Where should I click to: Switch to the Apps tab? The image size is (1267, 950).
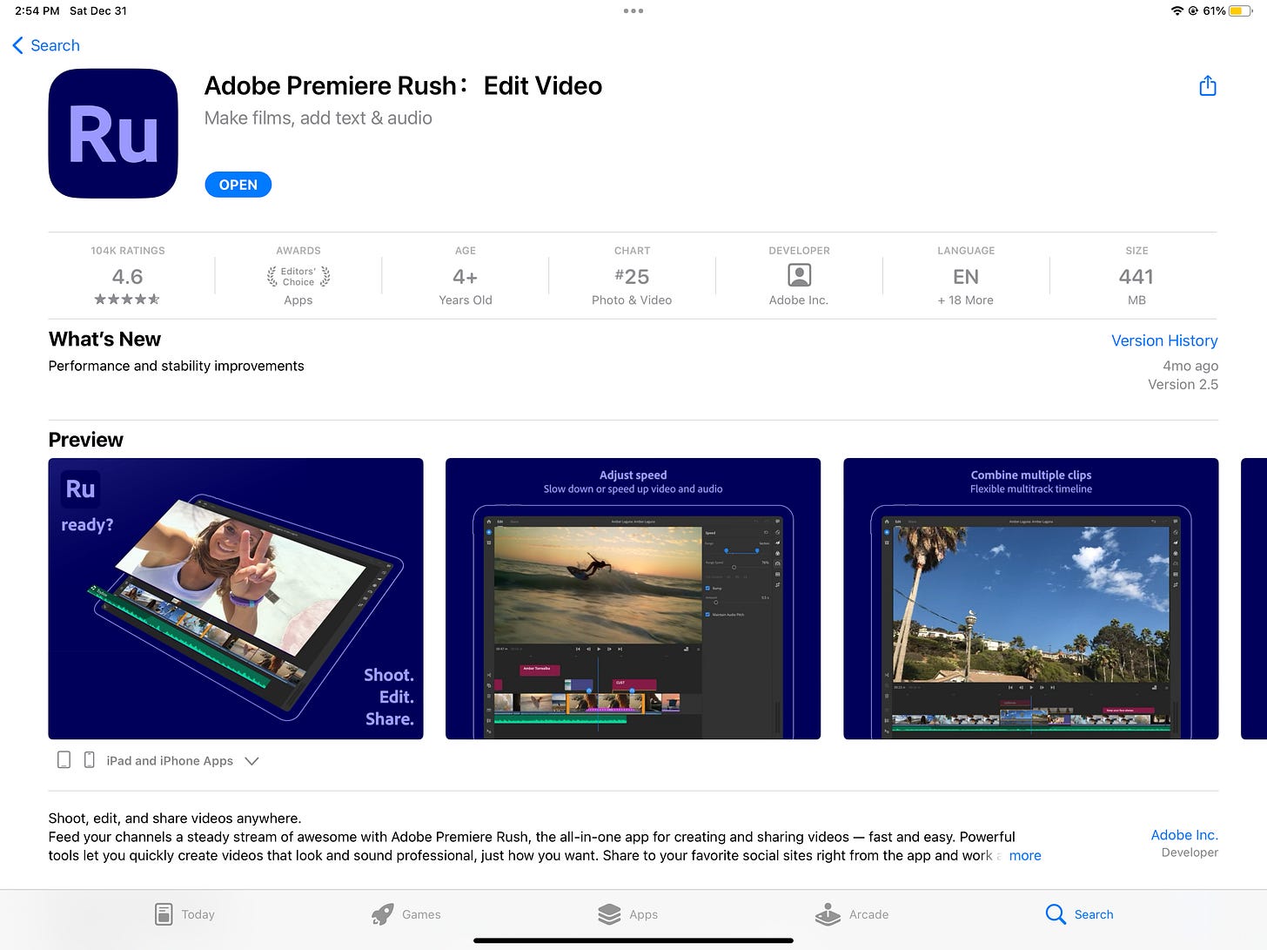[627, 914]
